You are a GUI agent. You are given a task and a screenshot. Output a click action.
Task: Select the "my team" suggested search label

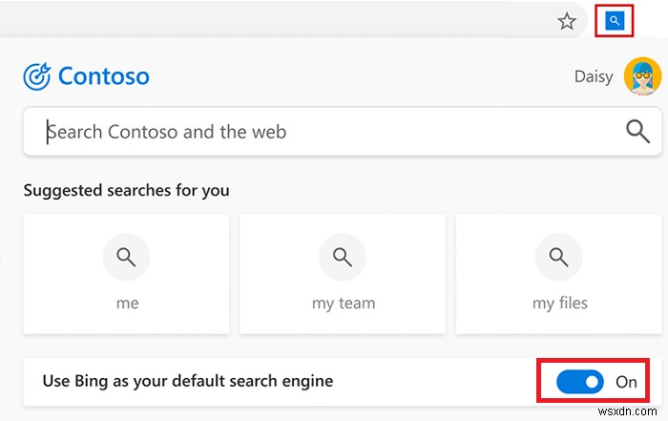(343, 304)
